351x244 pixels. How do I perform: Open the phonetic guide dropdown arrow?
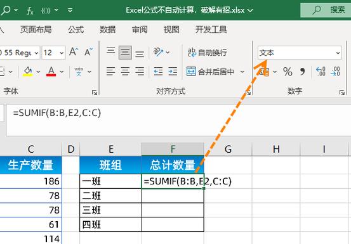click(x=89, y=72)
